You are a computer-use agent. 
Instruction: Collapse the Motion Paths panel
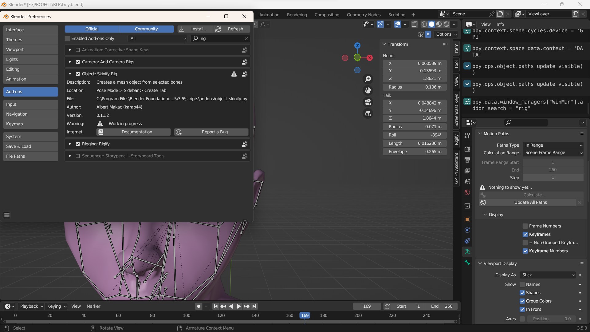480,134
